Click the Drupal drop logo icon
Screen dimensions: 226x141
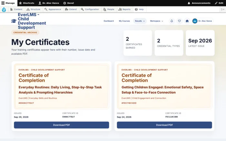click(4, 9)
